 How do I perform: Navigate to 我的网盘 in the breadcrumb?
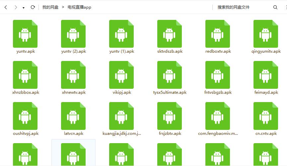50,7
